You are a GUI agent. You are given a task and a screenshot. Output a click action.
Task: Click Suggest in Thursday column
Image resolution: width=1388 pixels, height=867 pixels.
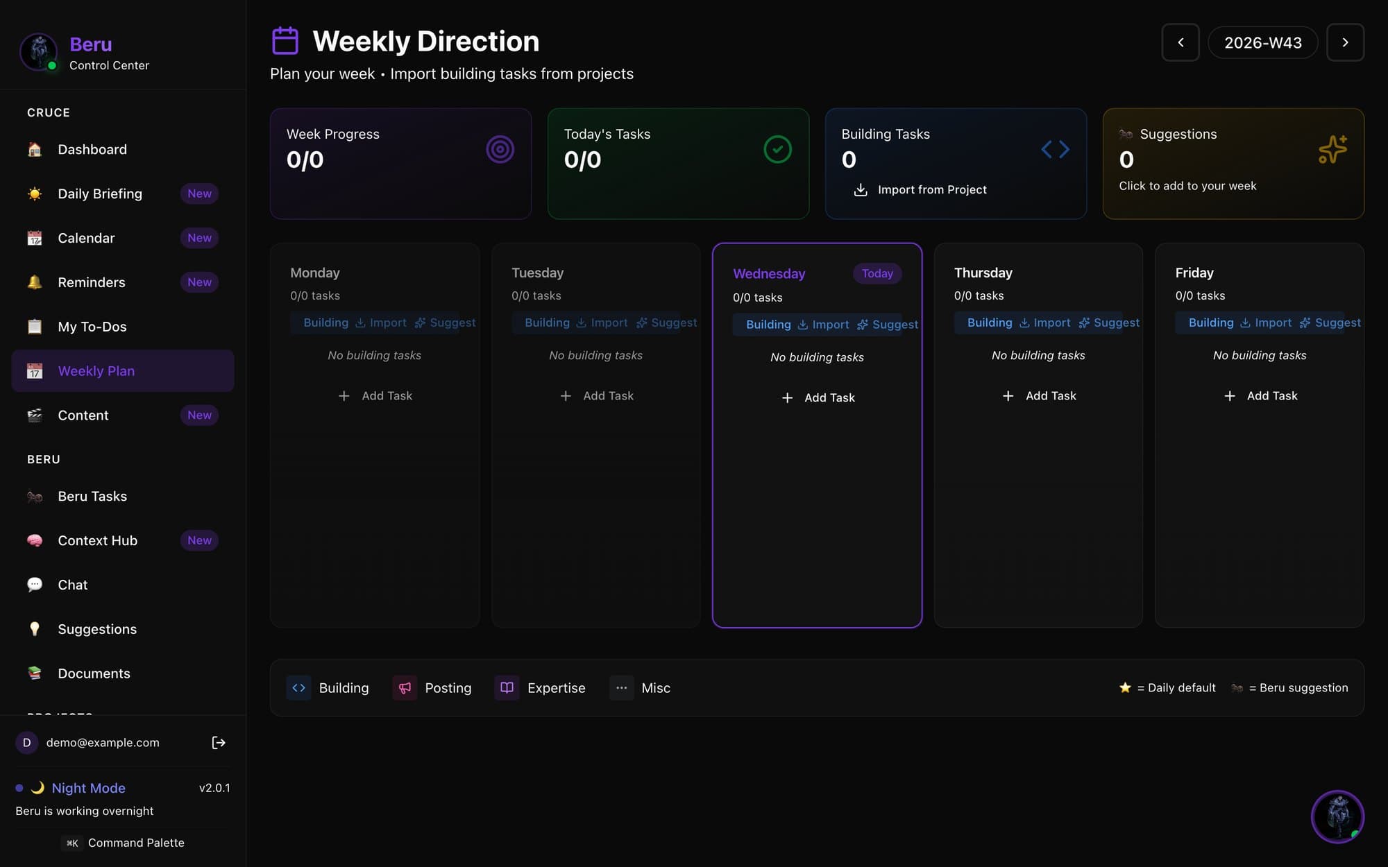click(1109, 323)
